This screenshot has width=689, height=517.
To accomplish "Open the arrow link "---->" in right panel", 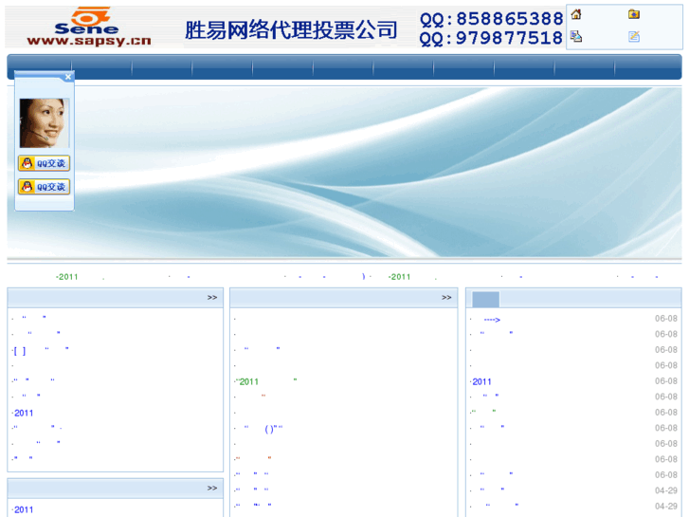I will (492, 320).
